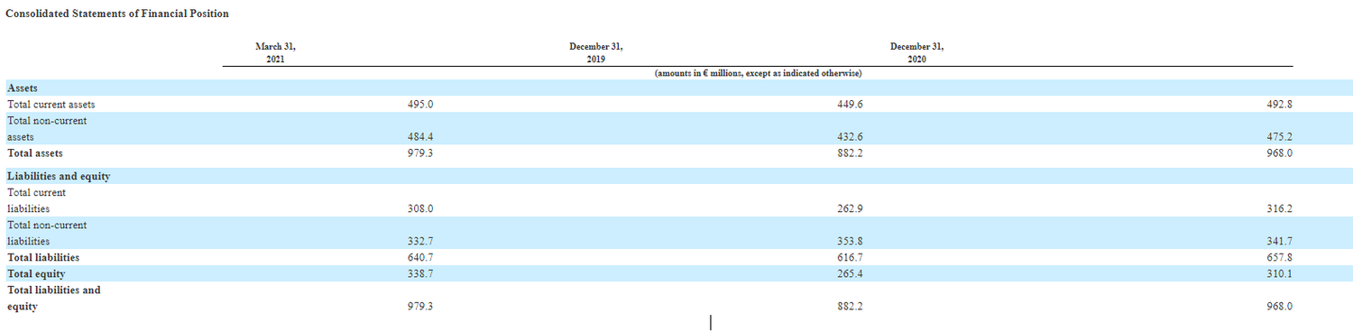Click the 657.8 total liabilities value
The height and width of the screenshot is (332, 1353).
pos(1279,257)
